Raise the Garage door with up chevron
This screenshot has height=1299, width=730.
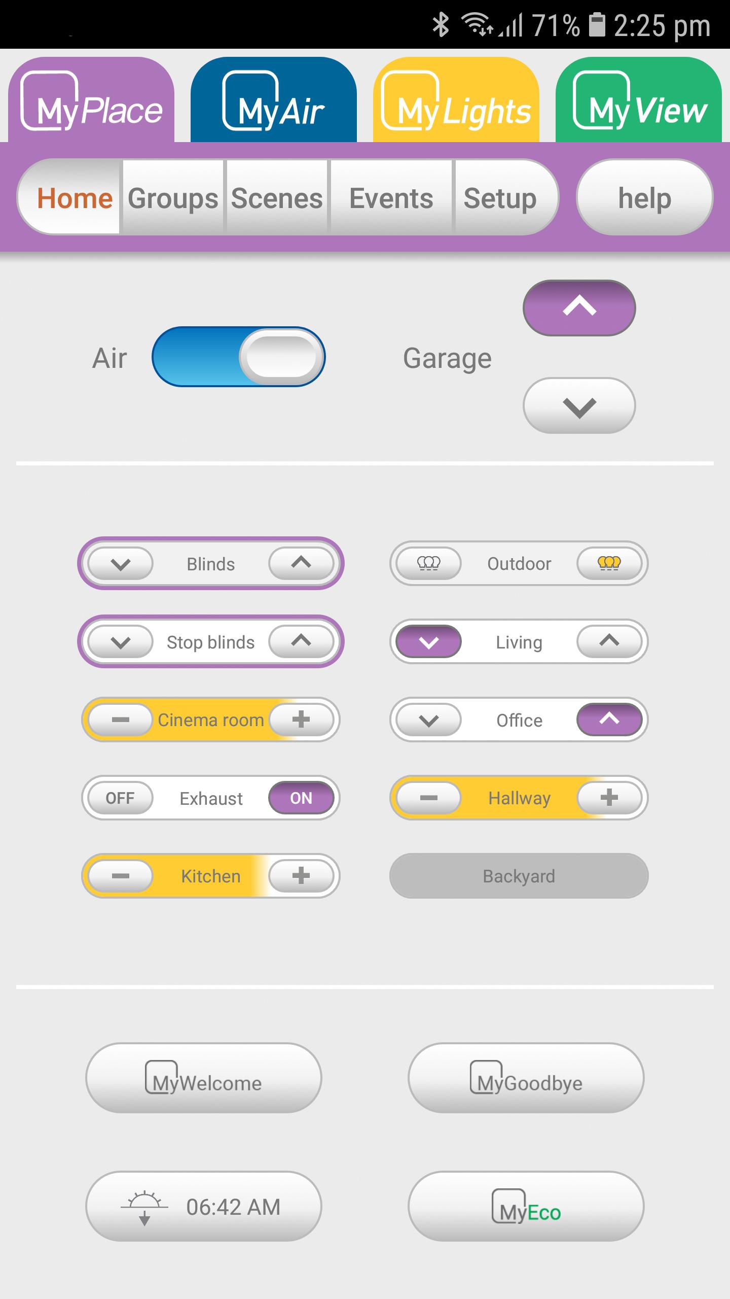[x=579, y=307]
